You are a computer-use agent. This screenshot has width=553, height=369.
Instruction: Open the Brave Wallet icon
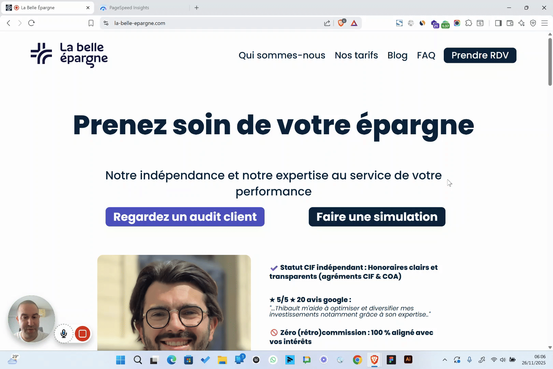tap(510, 23)
